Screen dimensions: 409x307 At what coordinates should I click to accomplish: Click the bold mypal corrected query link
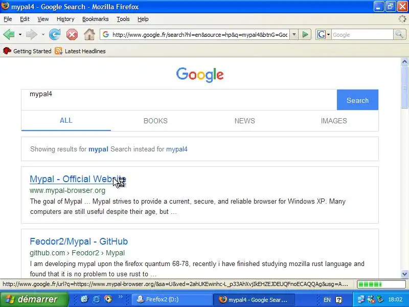pyautogui.click(x=98, y=149)
